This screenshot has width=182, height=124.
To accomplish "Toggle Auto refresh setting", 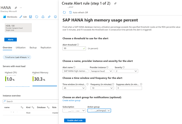I will (x=79, y=12).
